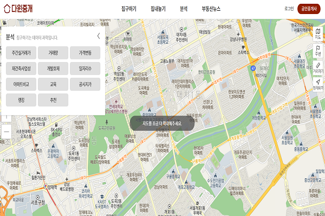
Task: Select 주간실거래가 analysis
Action: tap(21, 53)
